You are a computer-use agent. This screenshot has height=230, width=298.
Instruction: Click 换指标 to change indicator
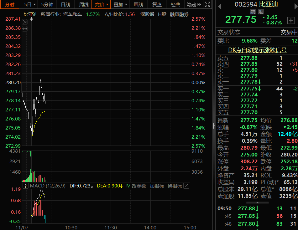(x=175, y=186)
